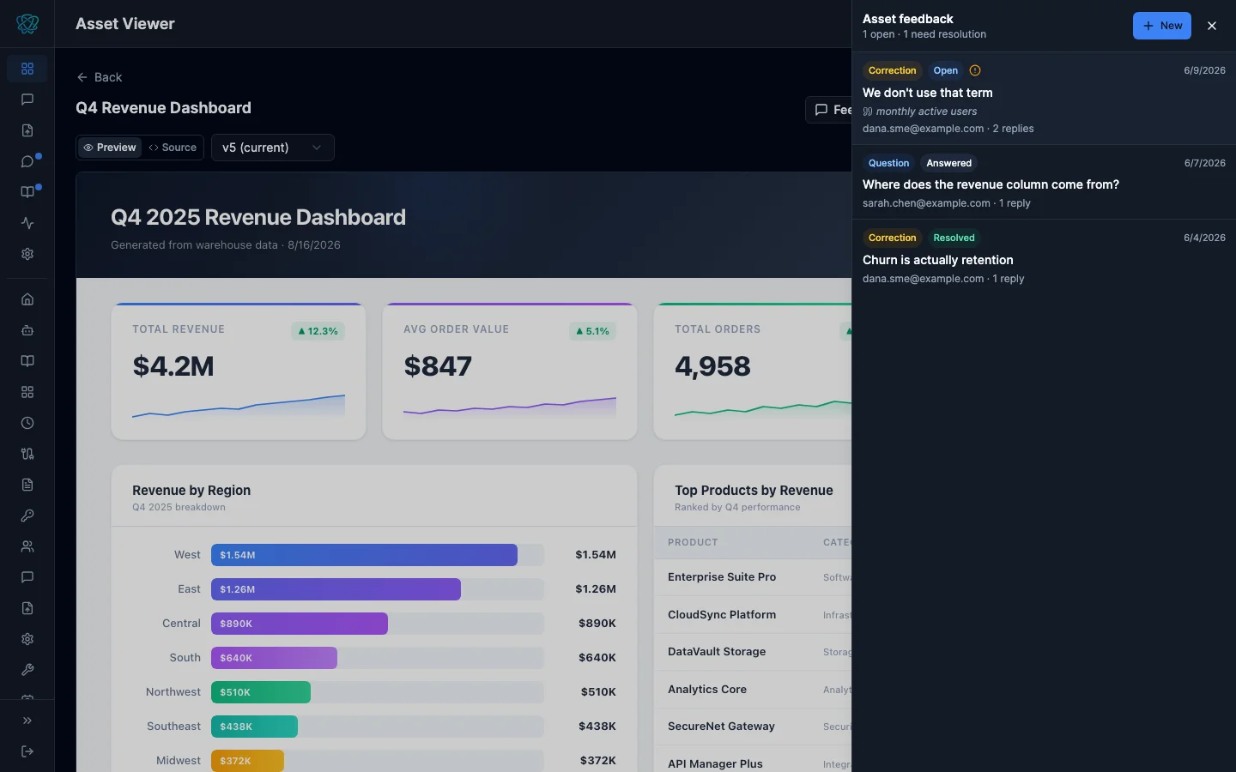Screen dimensions: 1236x772
Task: Click the "2 replies" text
Action: point(1013,129)
